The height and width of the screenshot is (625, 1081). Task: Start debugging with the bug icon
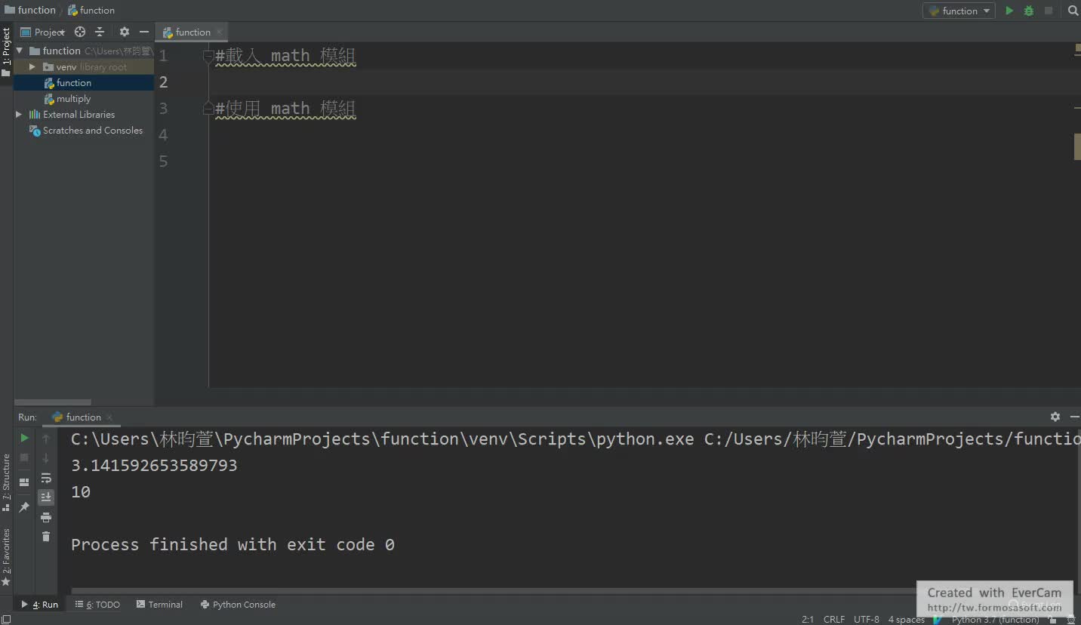click(1029, 11)
